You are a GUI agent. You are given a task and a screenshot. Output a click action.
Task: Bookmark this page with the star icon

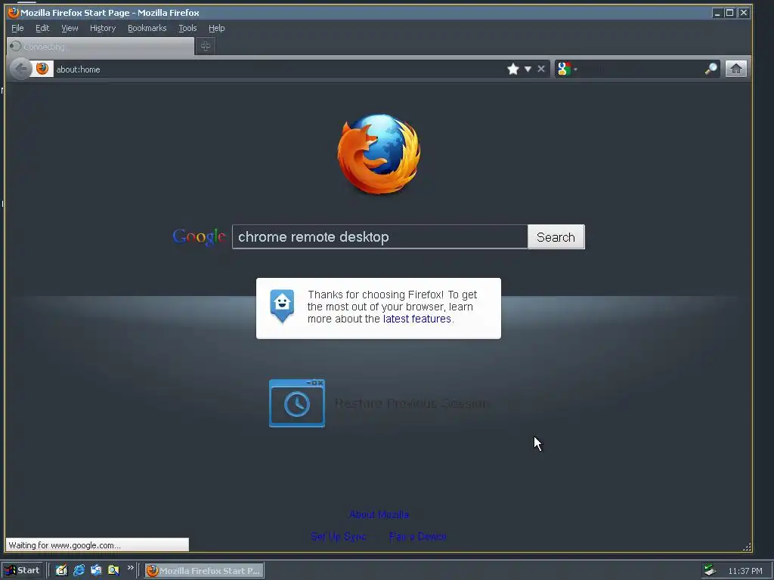pyautogui.click(x=513, y=69)
